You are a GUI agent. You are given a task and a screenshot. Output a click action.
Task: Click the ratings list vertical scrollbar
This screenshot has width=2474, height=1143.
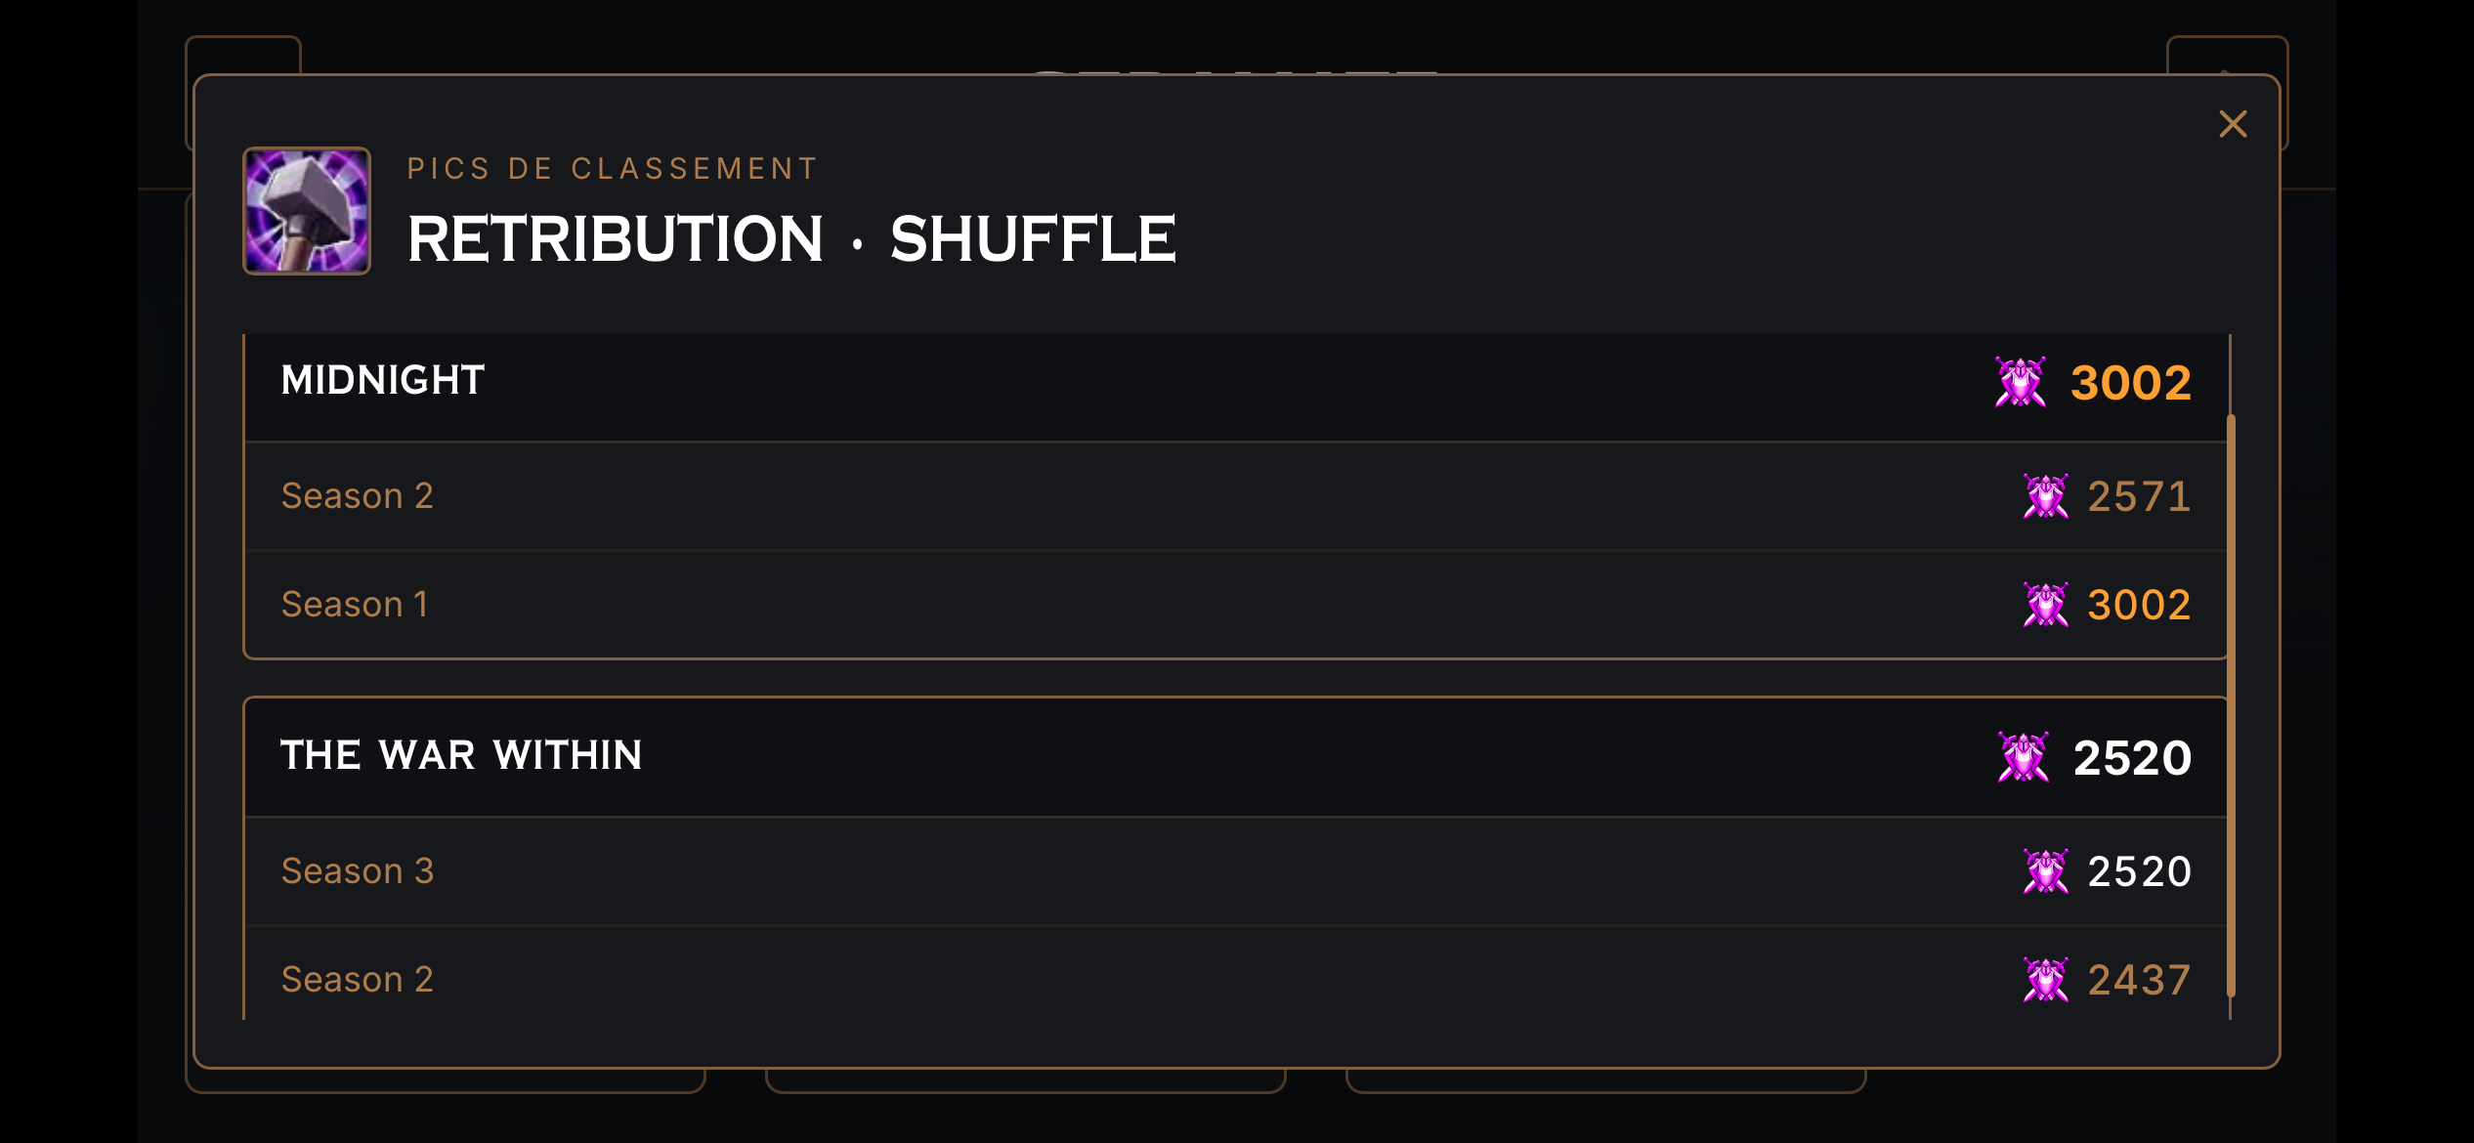2231,705
